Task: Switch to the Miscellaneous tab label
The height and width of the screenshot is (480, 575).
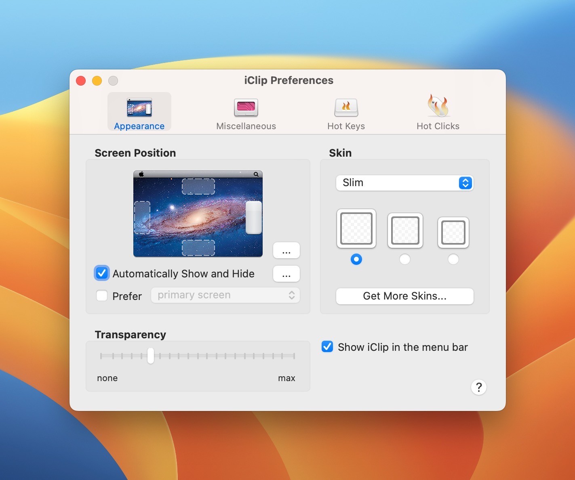Action: click(246, 126)
